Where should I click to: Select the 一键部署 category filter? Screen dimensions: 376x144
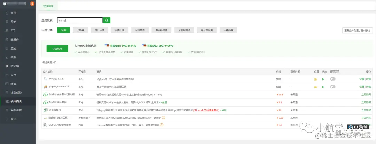[x=228, y=30]
